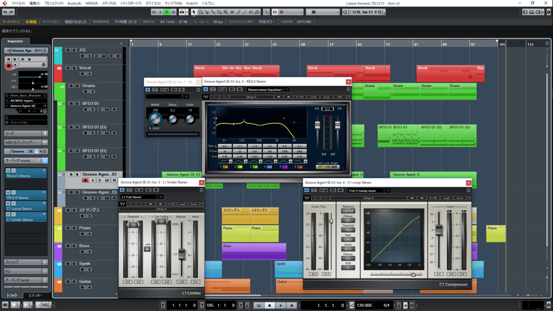Open L1 limiter Stereo insert slot dropdown

pyautogui.click(x=44, y=214)
